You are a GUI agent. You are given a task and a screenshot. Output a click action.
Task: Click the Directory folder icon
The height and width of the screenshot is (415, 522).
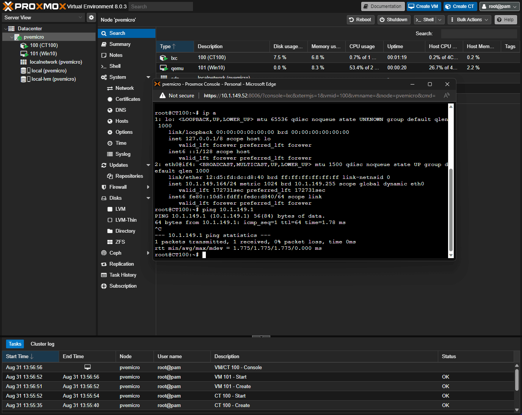click(110, 231)
